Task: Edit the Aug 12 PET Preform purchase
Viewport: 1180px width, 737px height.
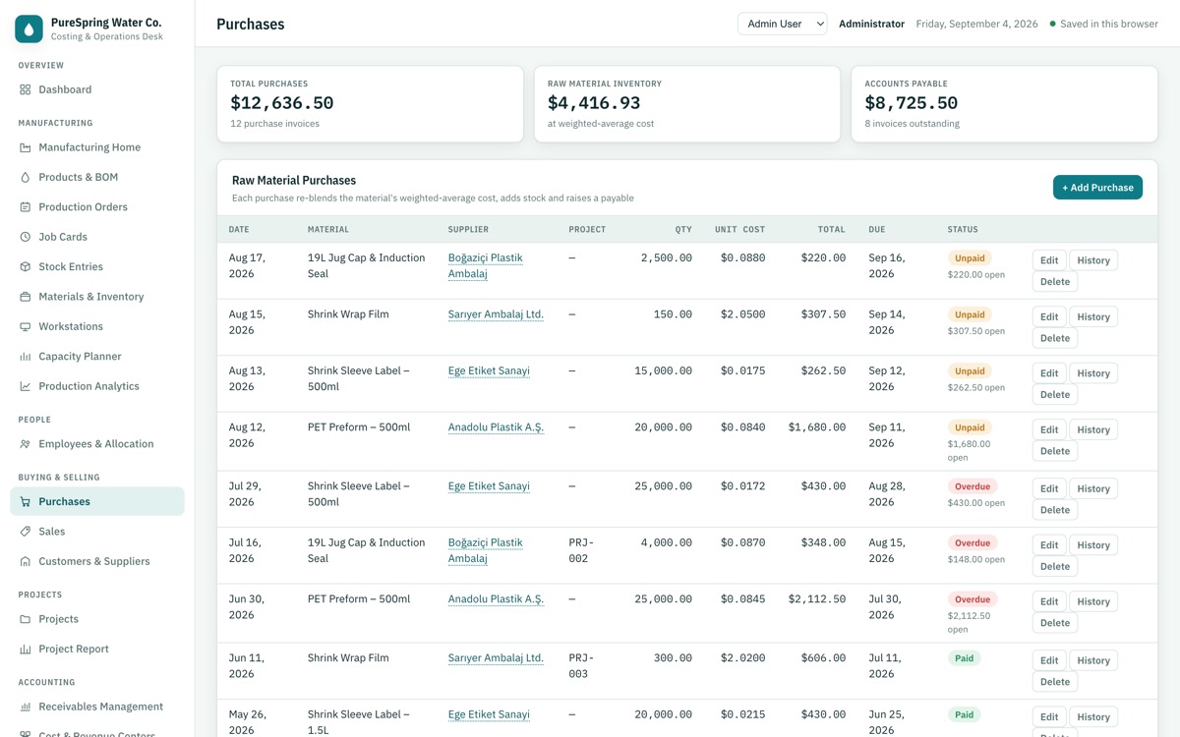Action: coord(1049,430)
